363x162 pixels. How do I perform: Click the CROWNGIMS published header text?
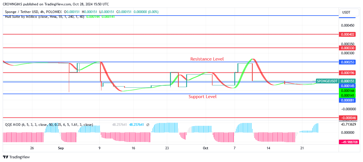click(x=56, y=4)
